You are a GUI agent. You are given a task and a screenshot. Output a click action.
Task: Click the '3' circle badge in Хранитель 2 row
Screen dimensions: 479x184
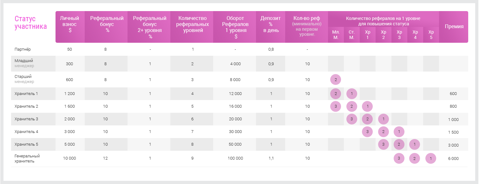(x=336, y=106)
